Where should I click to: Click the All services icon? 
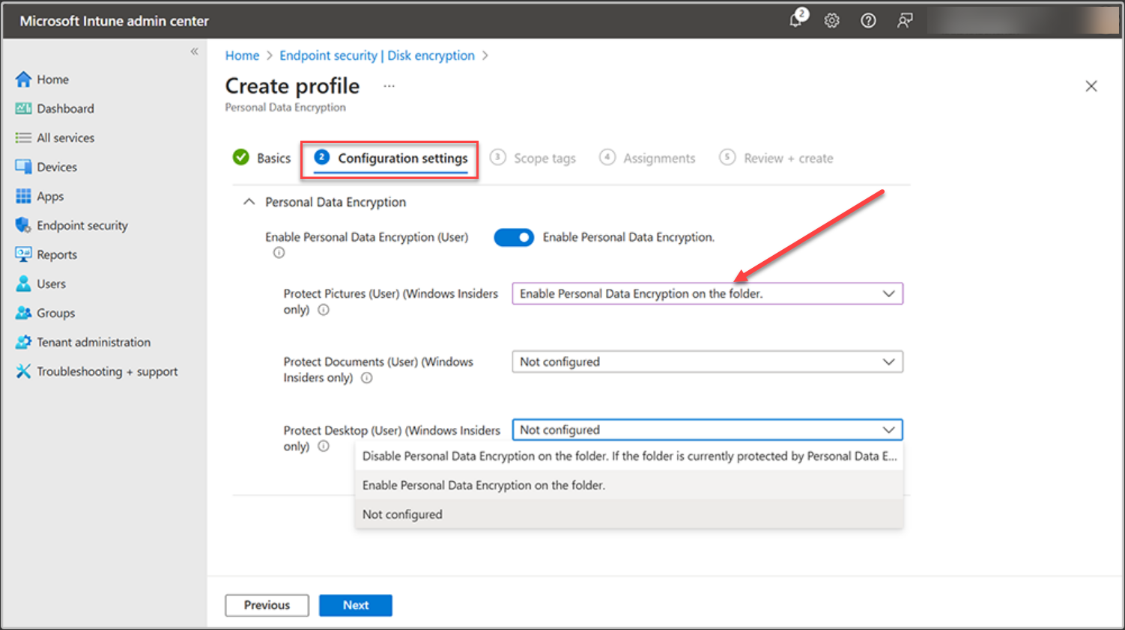coord(23,138)
